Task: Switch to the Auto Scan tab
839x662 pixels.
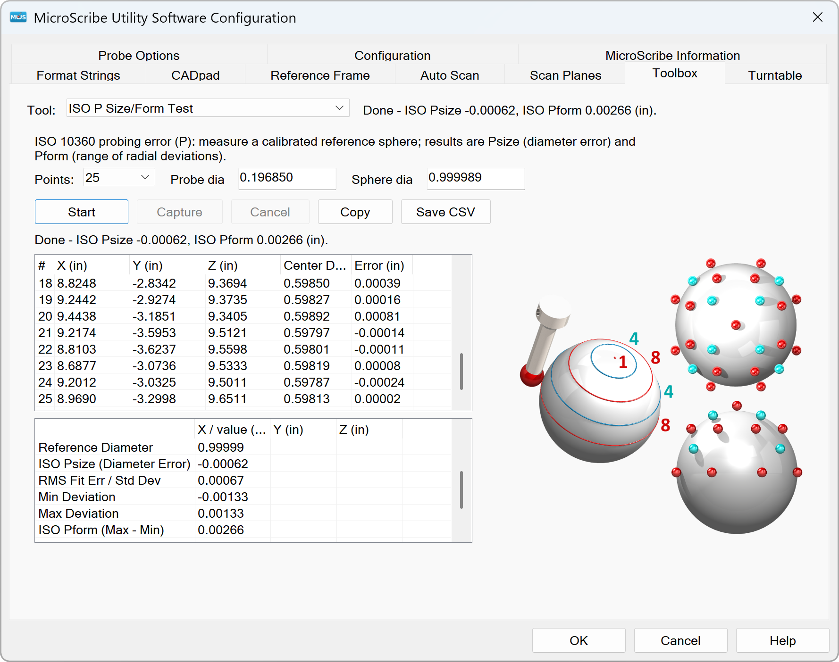Action: click(450, 75)
